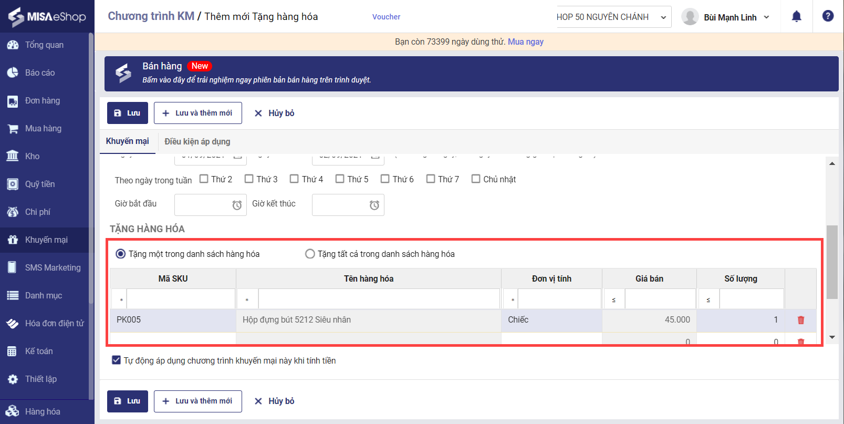Open the start time clock picker
Image resolution: width=844 pixels, height=424 pixels.
237,205
